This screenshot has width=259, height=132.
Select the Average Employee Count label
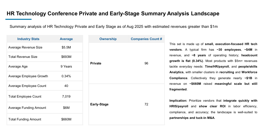27,86
